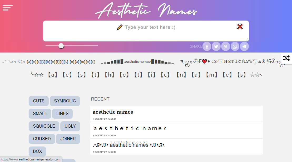Screen dimensions: 292x162
Task: Click the shuffle names icon
Action: (x=286, y=58)
